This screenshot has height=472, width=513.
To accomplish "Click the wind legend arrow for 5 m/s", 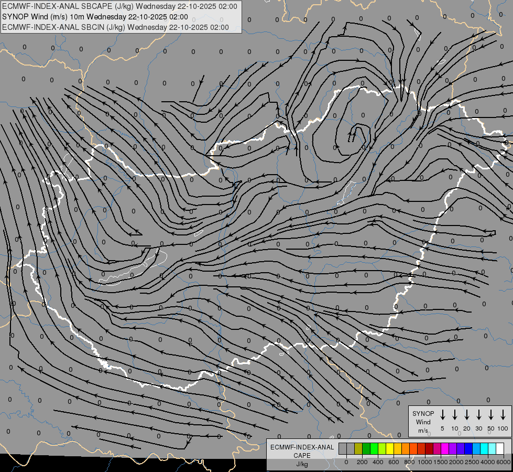I will (x=442, y=415).
